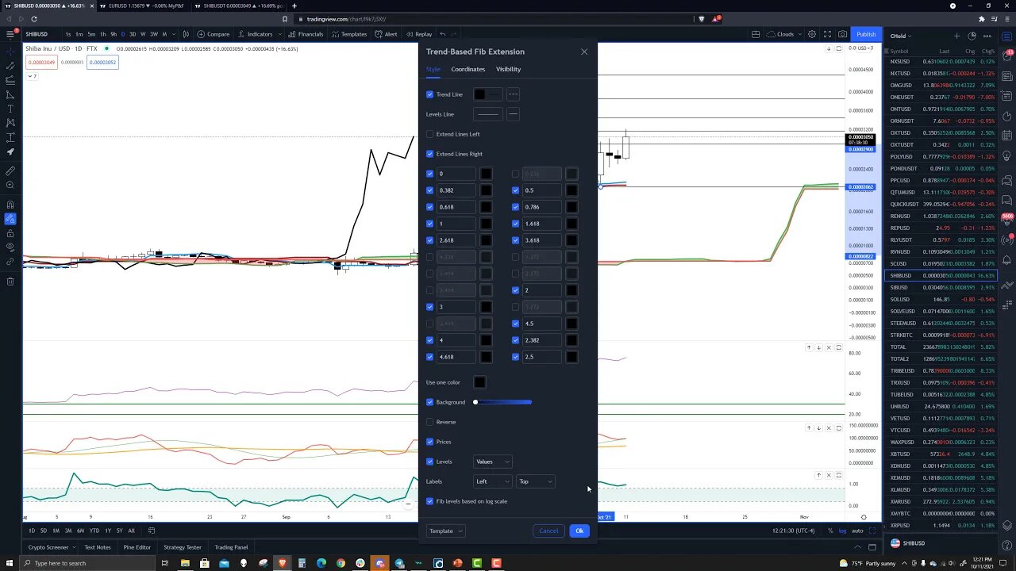Screen dimensions: 1016x571
Task: Enable the Reverse checkbox
Action: point(430,422)
